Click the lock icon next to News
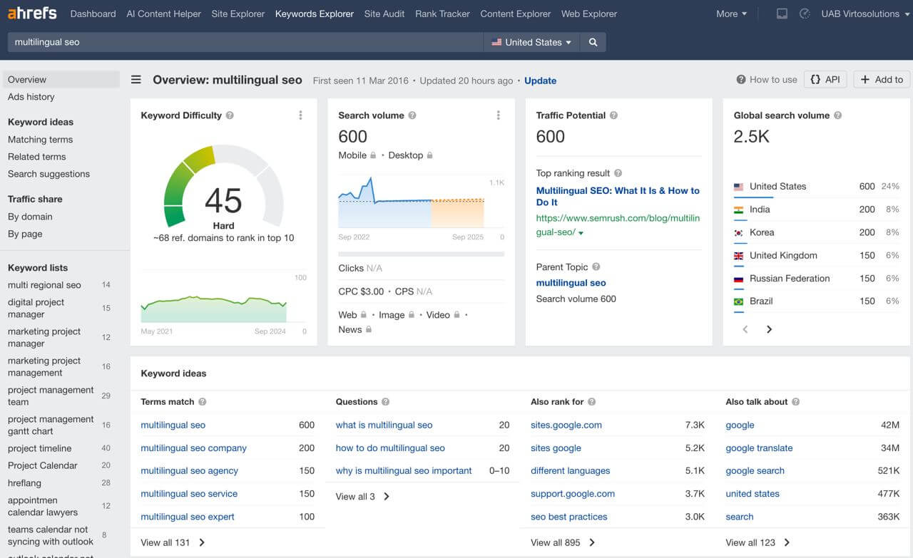This screenshot has width=913, height=558. pyautogui.click(x=369, y=330)
